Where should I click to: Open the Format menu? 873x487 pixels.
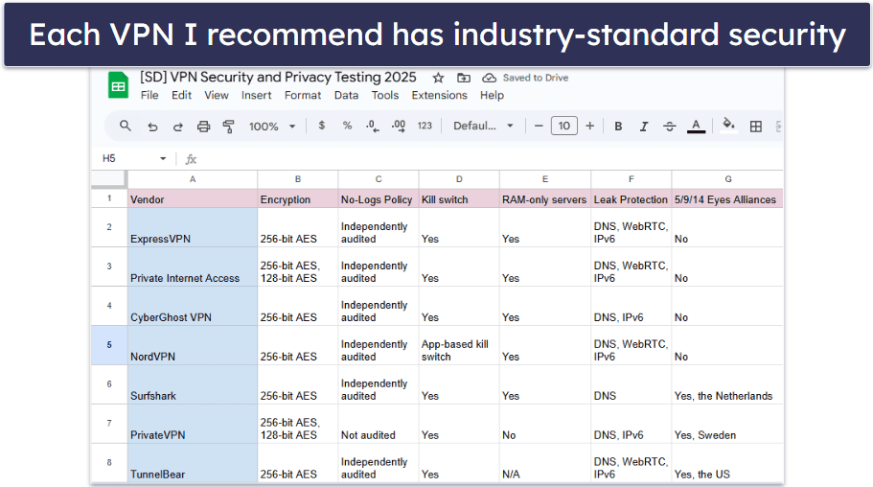[302, 95]
